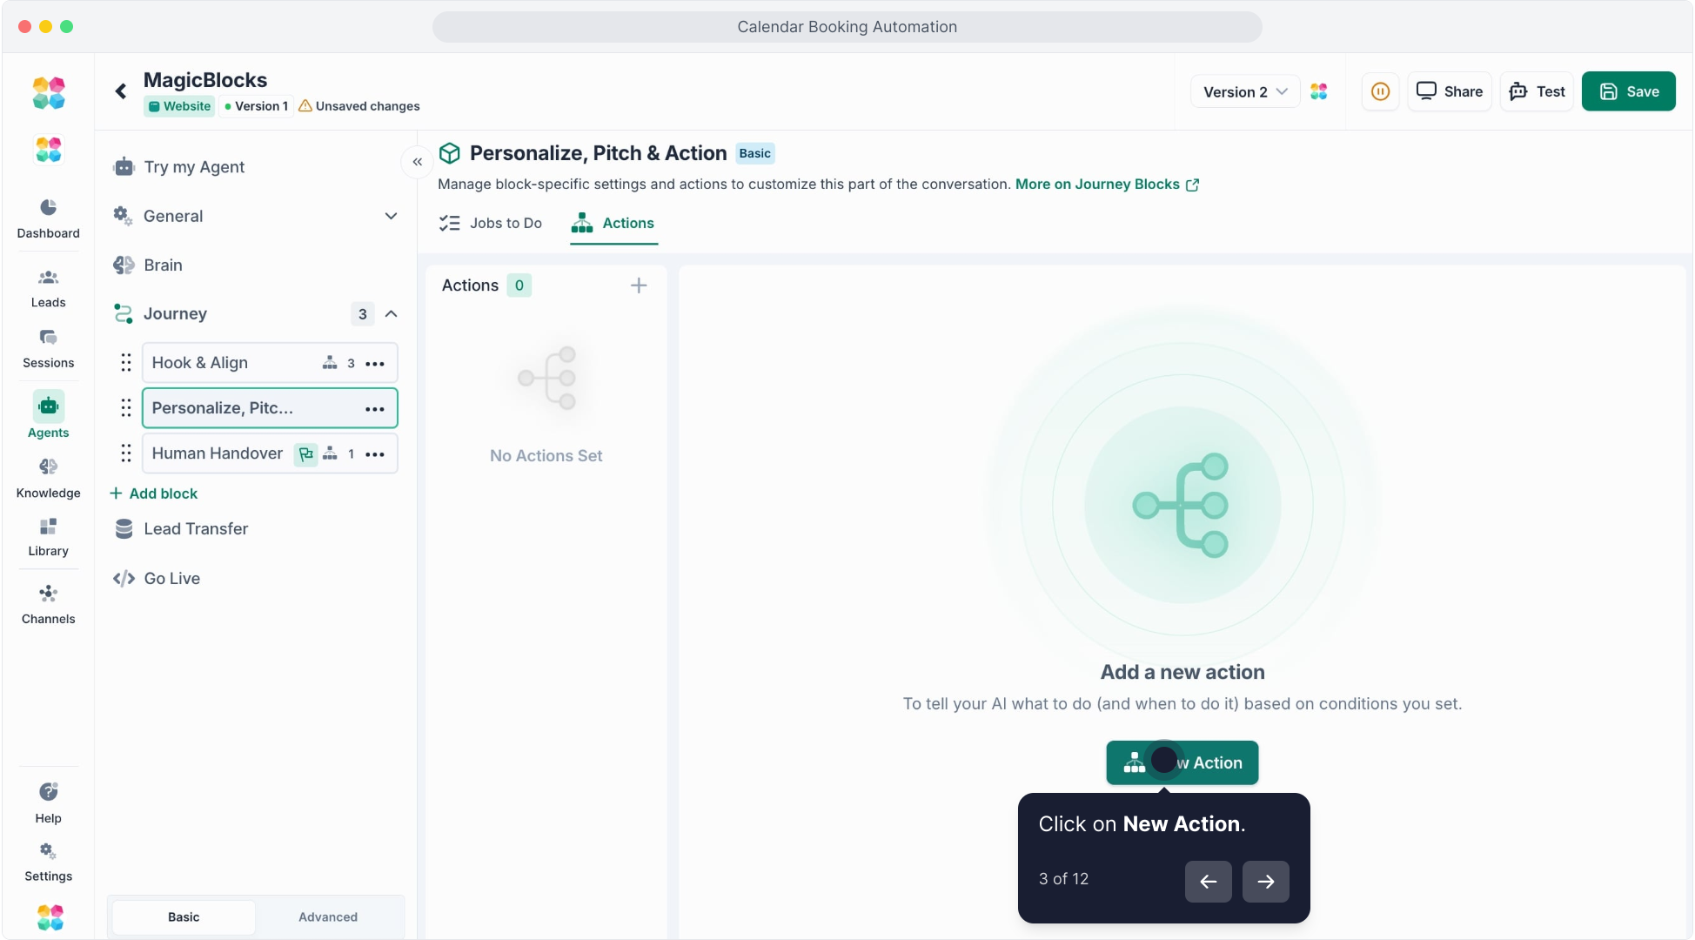The image size is (1695, 940).
Task: Go to Sessions in sidebar
Action: (48, 338)
